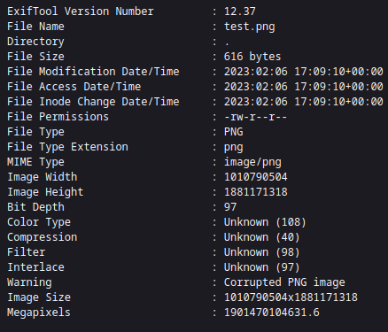Select the MIME Type value image/png

click(252, 162)
